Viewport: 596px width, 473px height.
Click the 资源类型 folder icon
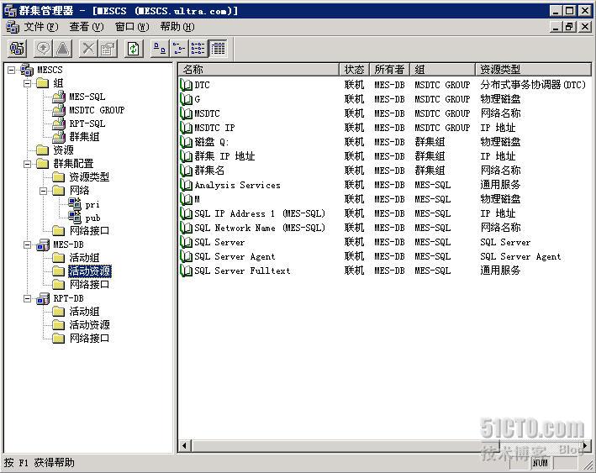pyautogui.click(x=59, y=177)
